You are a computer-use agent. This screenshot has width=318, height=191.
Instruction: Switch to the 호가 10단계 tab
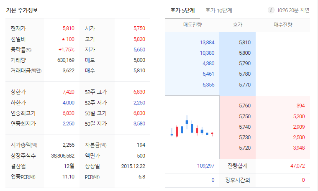click(218, 10)
